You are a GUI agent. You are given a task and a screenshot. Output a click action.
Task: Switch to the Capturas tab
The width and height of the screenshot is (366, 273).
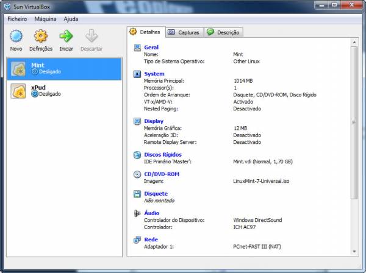click(183, 32)
